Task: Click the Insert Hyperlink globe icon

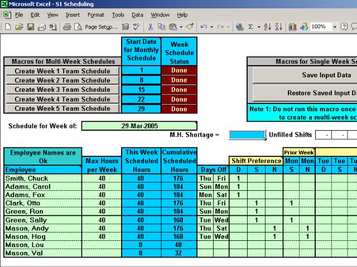Action: coord(239,27)
